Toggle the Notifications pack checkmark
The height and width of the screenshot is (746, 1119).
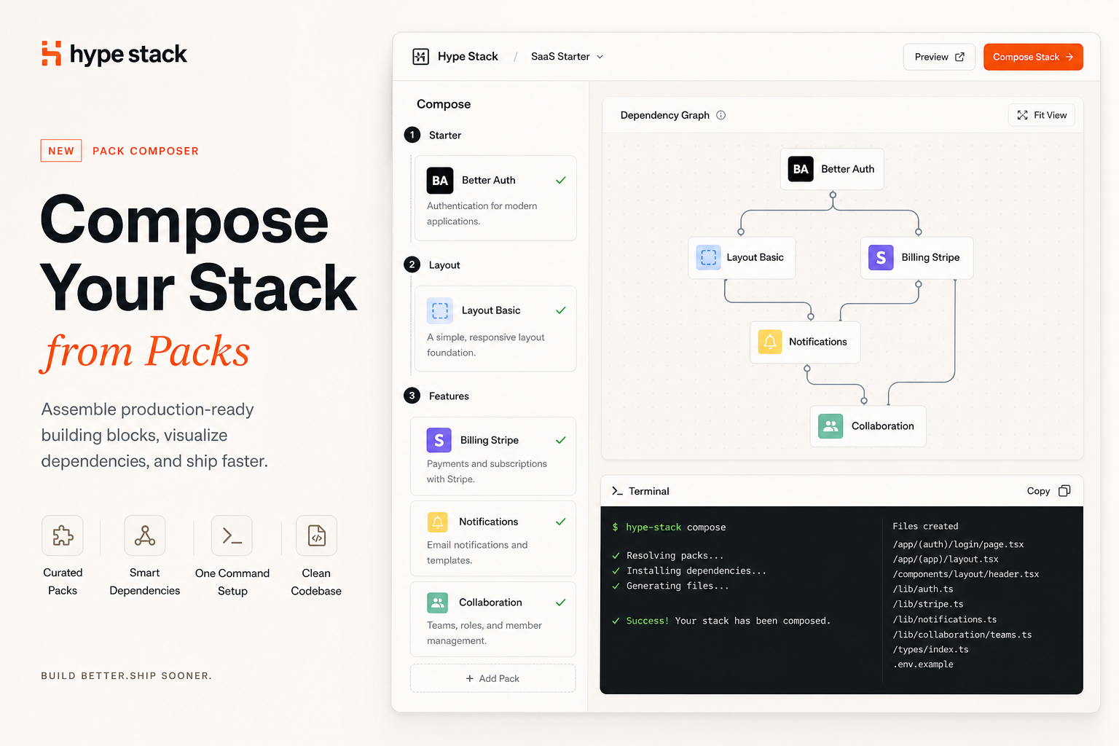pyautogui.click(x=561, y=522)
